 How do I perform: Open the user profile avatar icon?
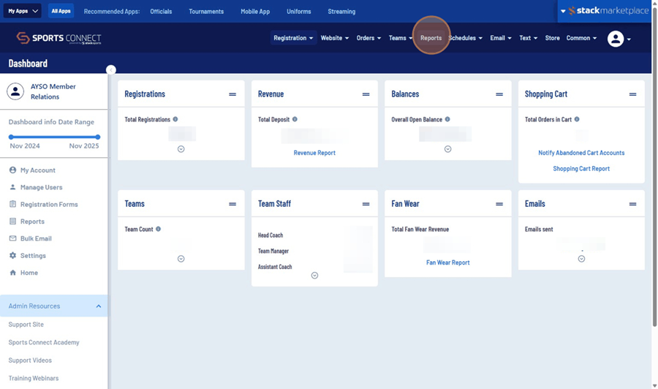click(616, 39)
